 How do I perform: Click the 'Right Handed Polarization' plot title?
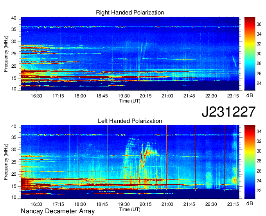click(130, 13)
